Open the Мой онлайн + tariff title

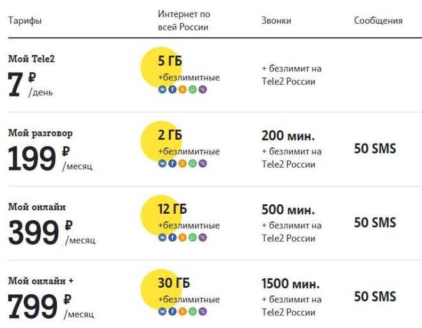[41, 281]
